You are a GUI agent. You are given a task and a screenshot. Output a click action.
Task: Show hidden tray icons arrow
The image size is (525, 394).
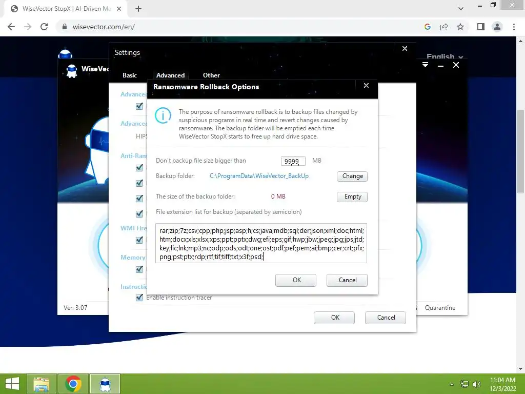pyautogui.click(x=452, y=384)
